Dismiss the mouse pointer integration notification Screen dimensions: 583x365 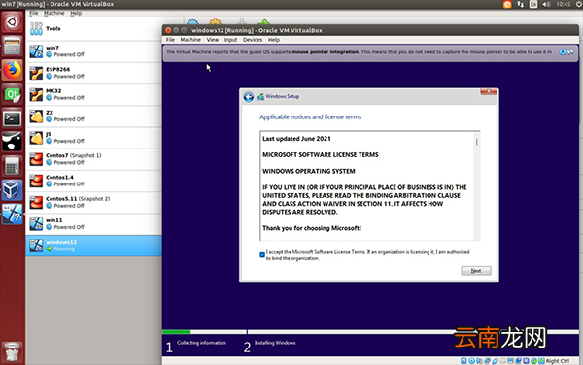pos(563,52)
